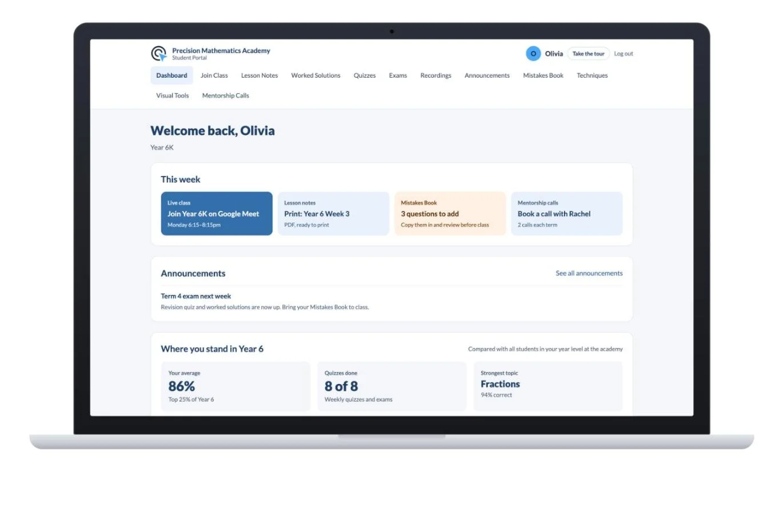Go to the Mistakes Book tab
This screenshot has height=508, width=784.
[543, 75]
